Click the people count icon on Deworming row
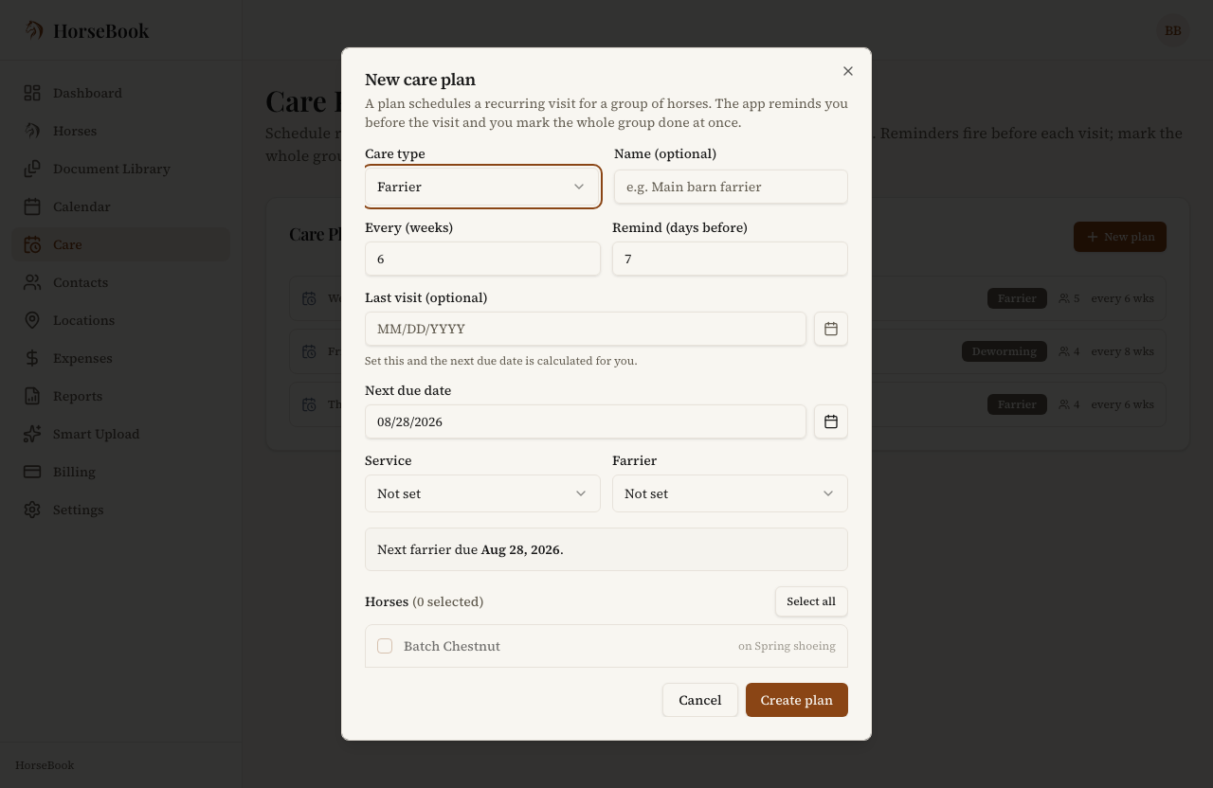Viewport: 1213px width, 788px height. [x=1064, y=351]
